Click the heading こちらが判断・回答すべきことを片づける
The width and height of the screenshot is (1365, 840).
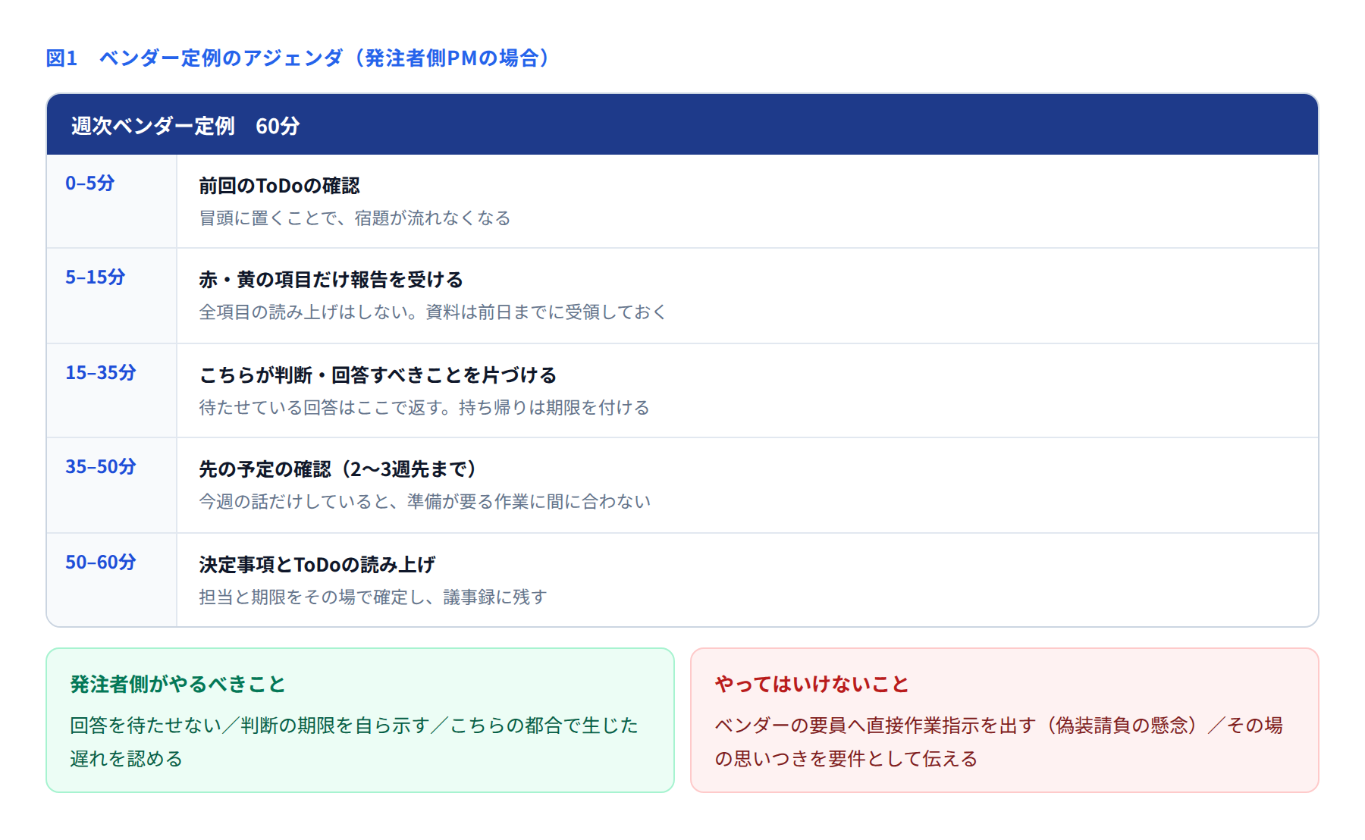[378, 375]
